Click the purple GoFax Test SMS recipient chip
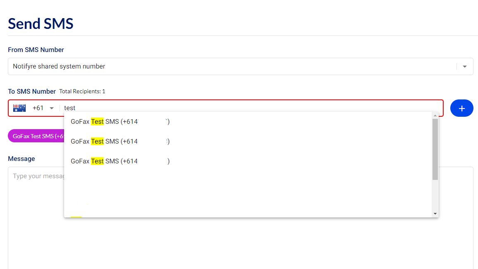 (36, 136)
